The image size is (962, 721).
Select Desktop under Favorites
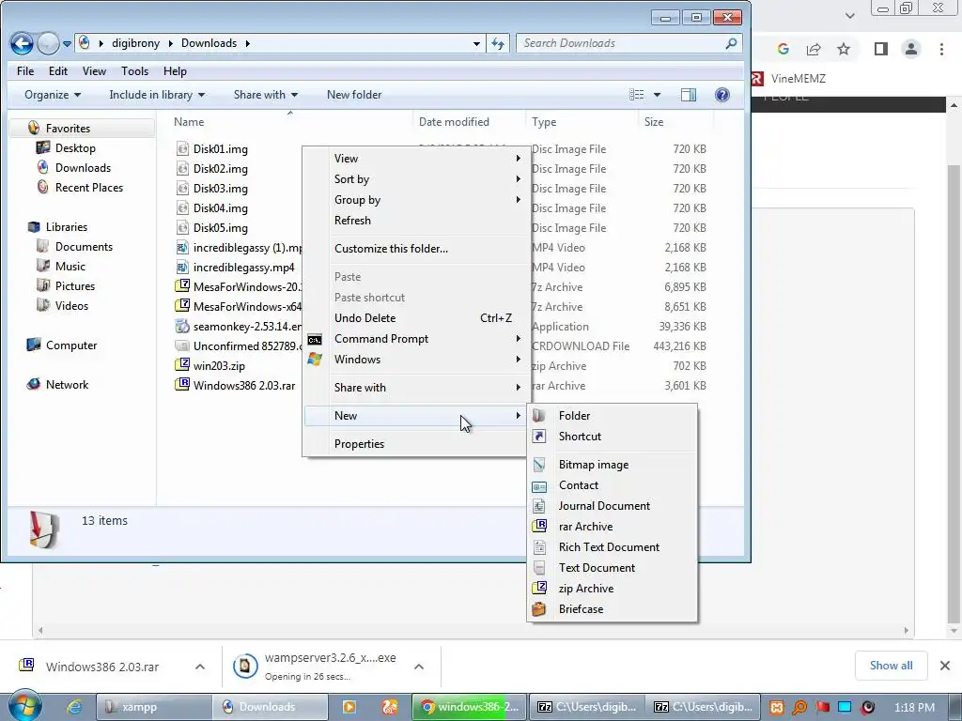click(75, 148)
